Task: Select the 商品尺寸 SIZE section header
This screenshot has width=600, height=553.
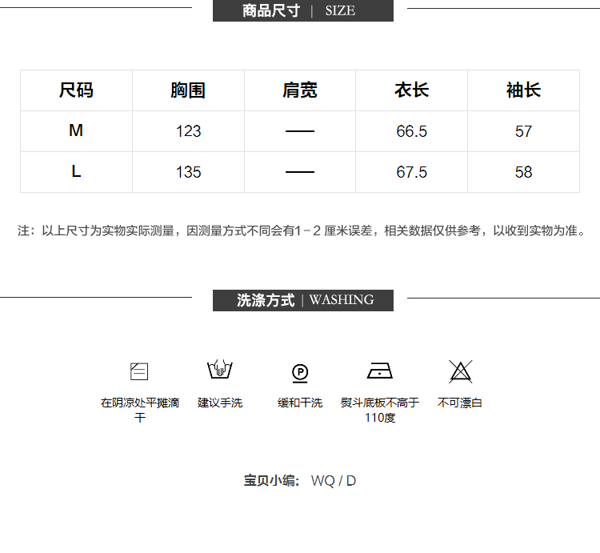Action: point(302,10)
